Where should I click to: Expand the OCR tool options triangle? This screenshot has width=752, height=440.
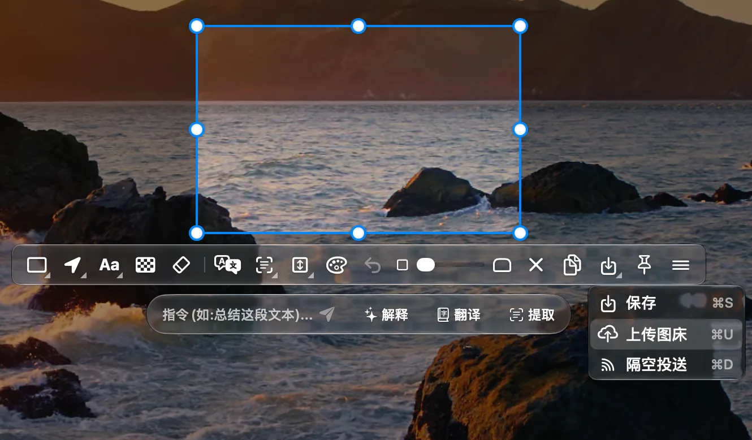pos(275,275)
